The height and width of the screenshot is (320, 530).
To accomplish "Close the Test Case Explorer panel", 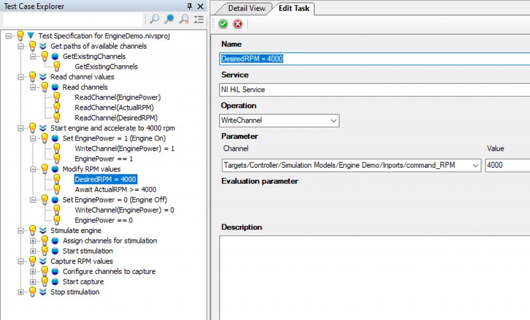I will click(x=200, y=6).
